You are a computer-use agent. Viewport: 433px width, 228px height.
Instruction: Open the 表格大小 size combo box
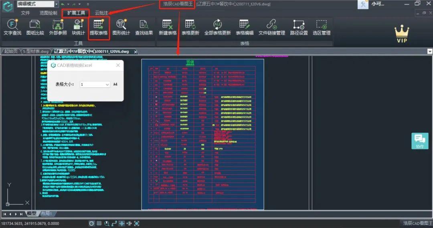point(95,85)
